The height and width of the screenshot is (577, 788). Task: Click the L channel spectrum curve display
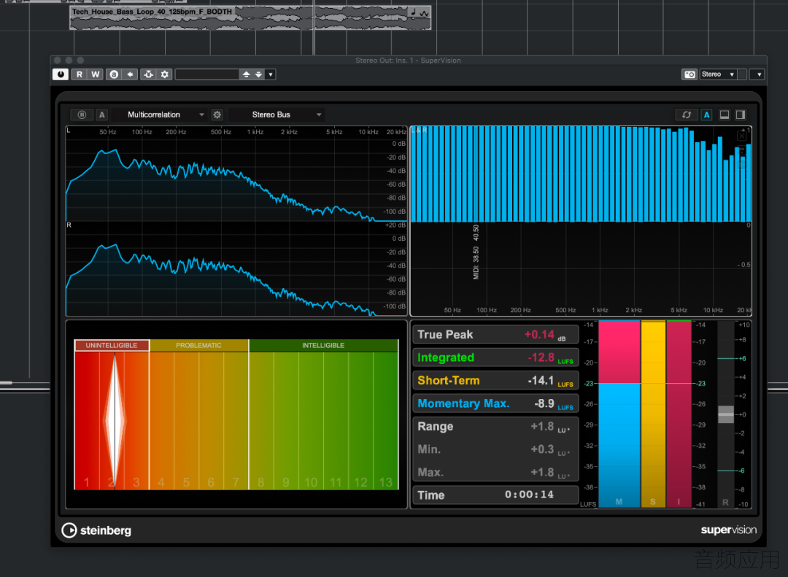(236, 174)
